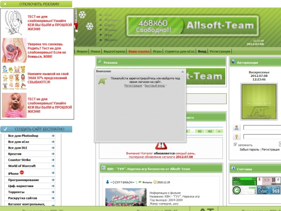Go to page 41 in the pagination

click(x=200, y=131)
